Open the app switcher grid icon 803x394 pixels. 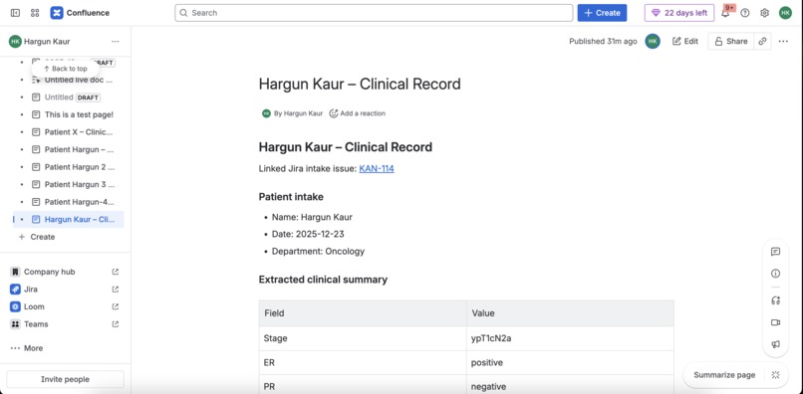point(35,13)
